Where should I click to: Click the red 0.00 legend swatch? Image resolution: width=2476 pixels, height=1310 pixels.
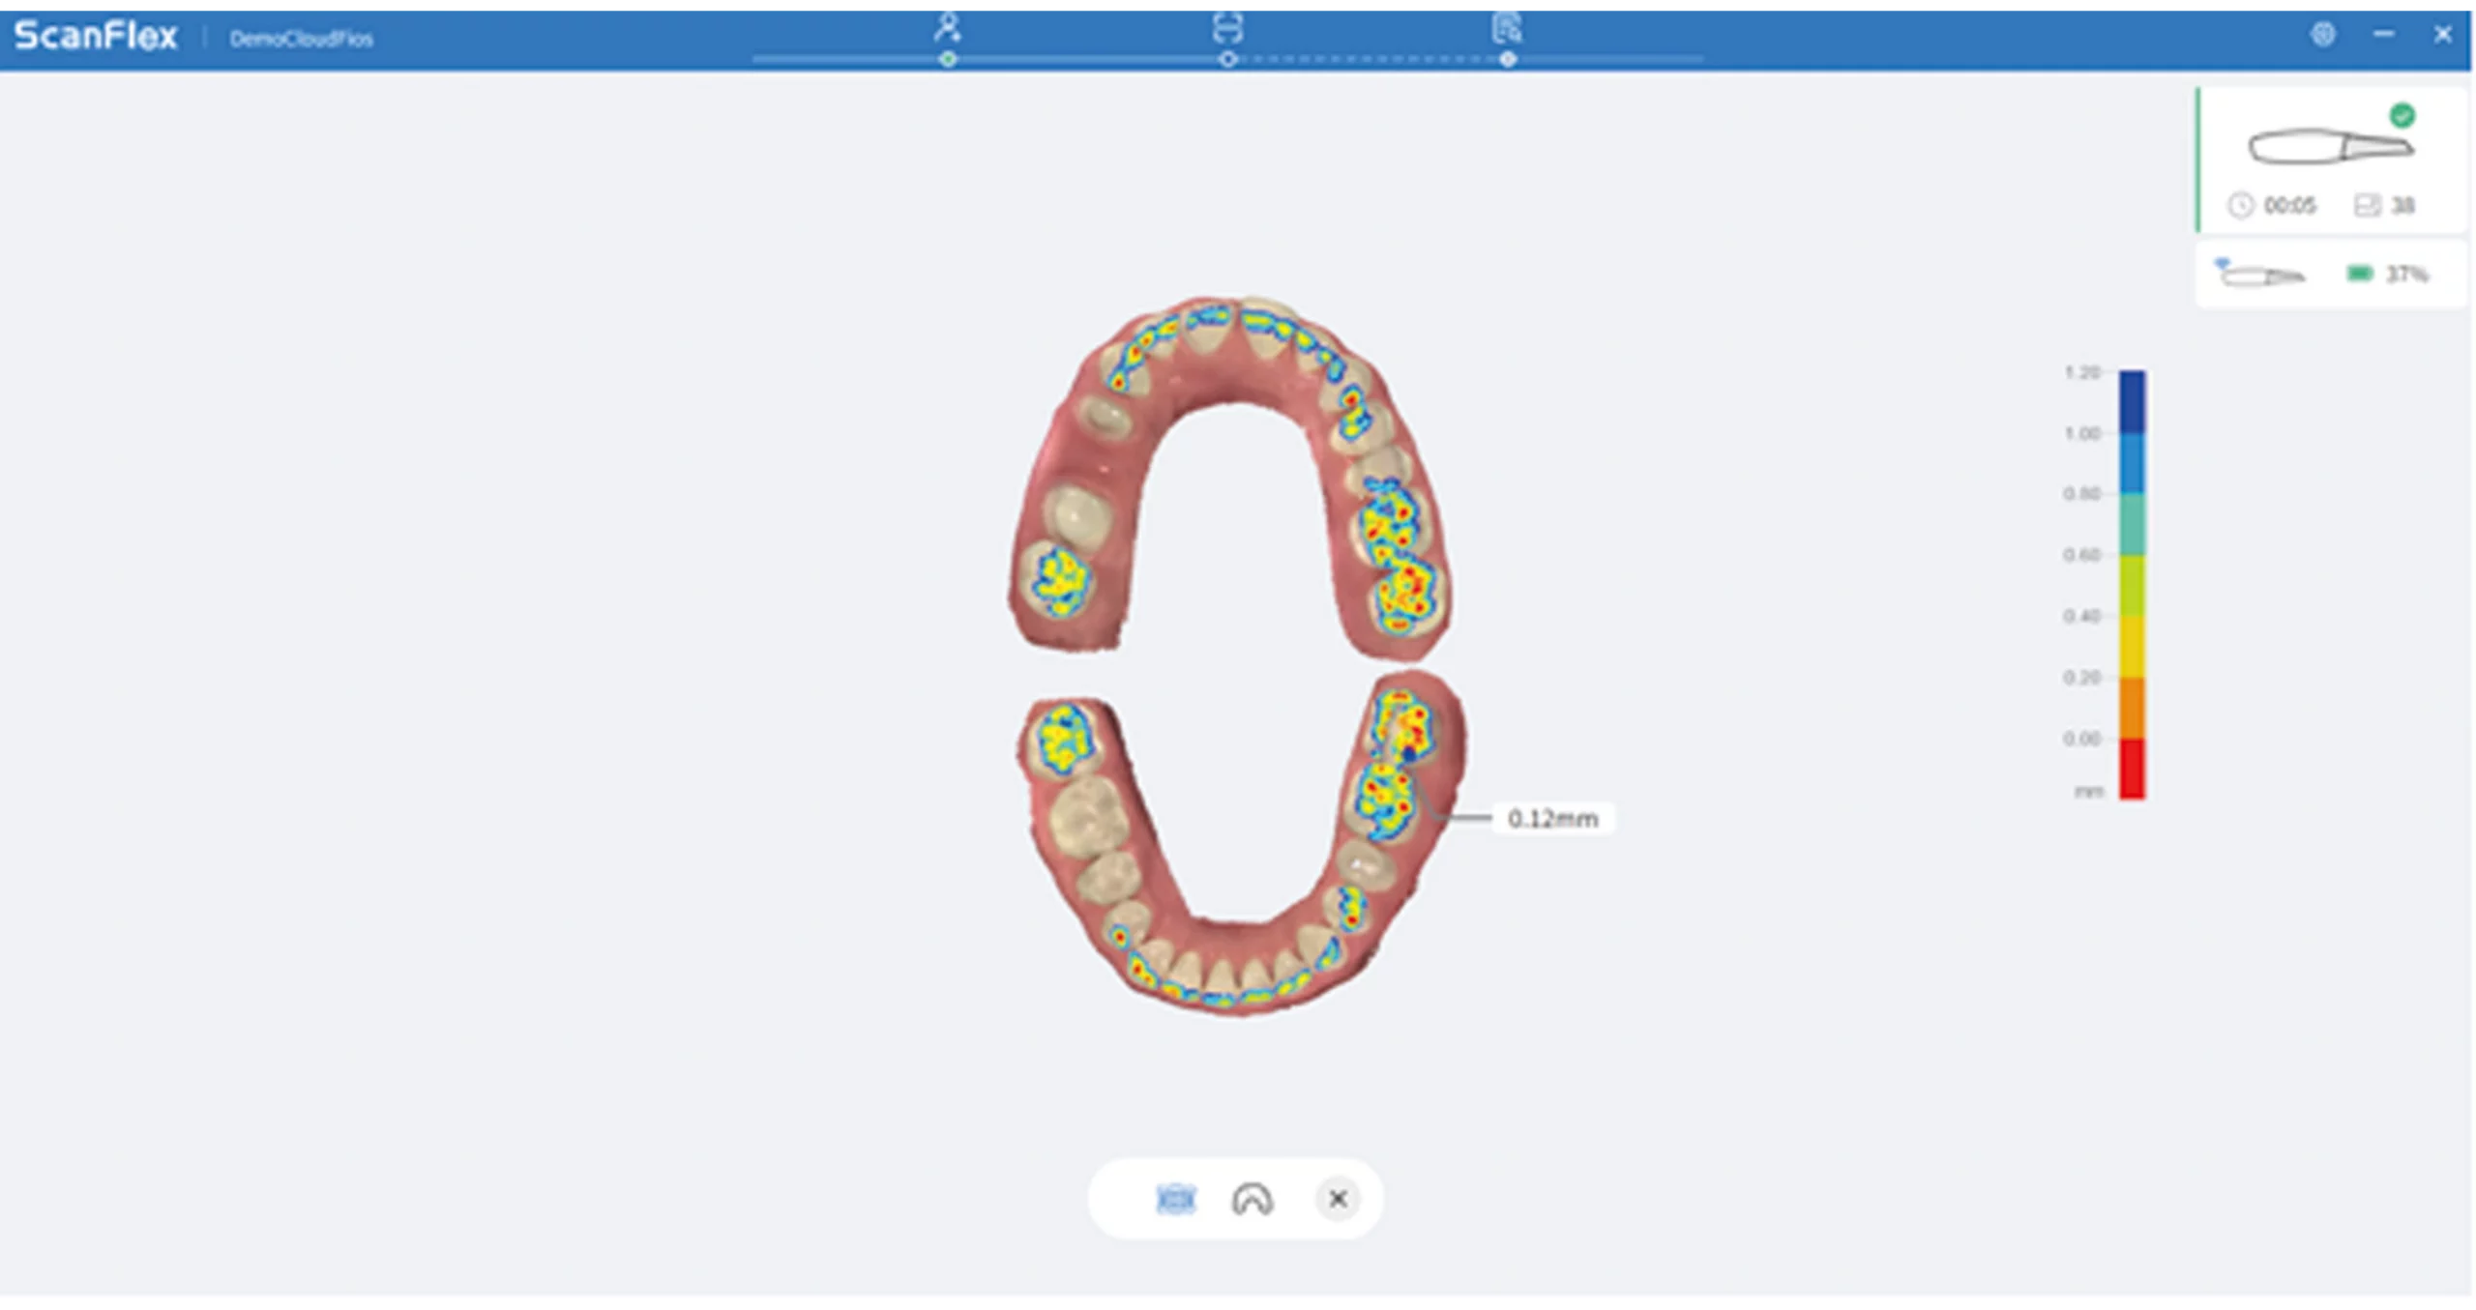click(x=2133, y=769)
